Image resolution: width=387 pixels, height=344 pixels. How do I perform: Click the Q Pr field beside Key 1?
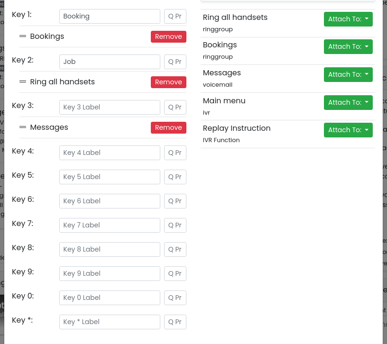click(175, 16)
